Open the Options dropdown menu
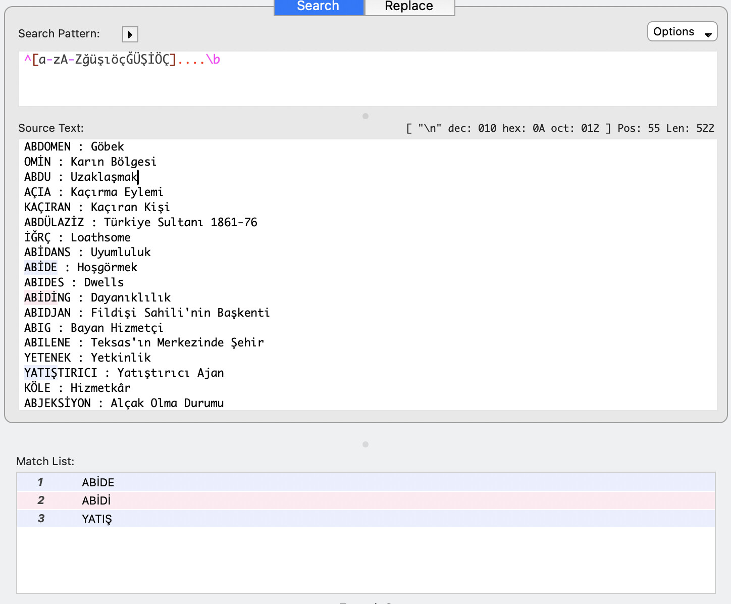 pos(682,32)
